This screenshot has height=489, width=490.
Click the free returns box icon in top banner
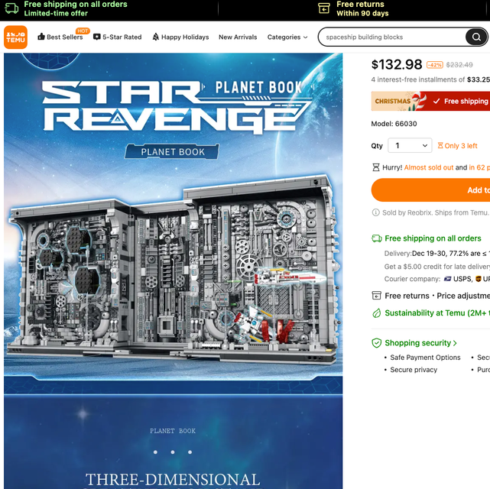[x=324, y=8]
